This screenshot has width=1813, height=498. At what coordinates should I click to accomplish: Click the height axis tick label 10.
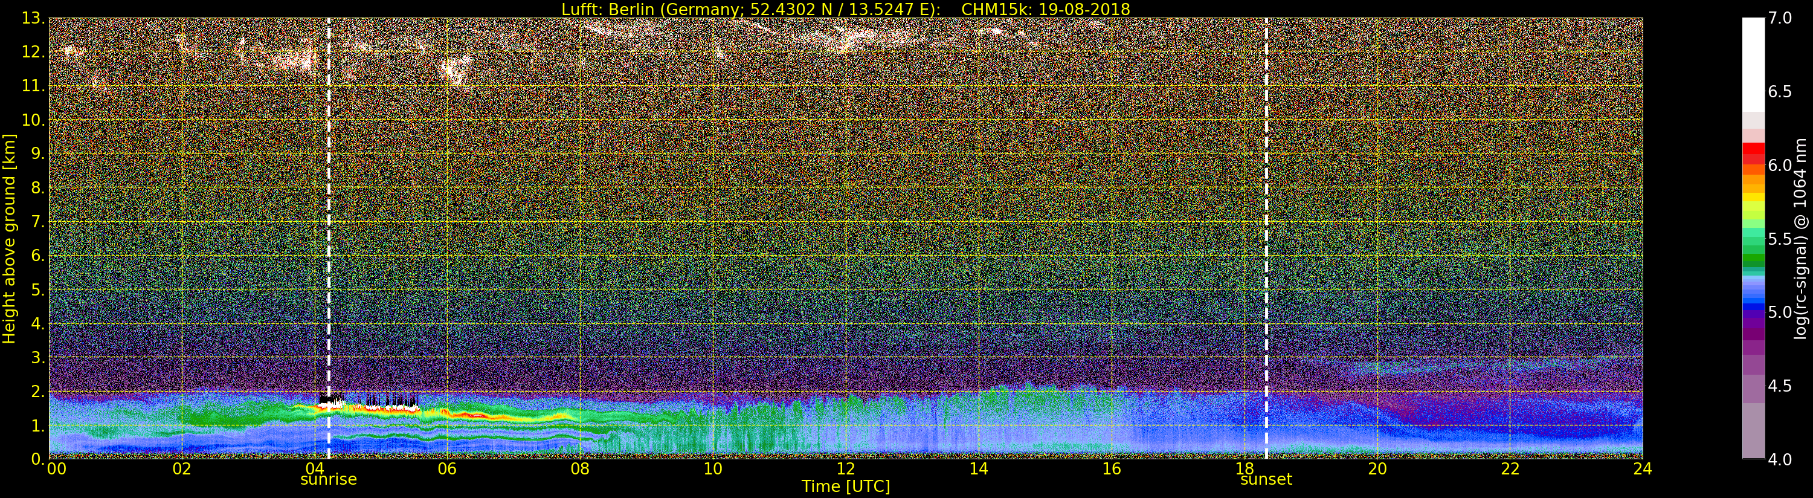(x=33, y=120)
